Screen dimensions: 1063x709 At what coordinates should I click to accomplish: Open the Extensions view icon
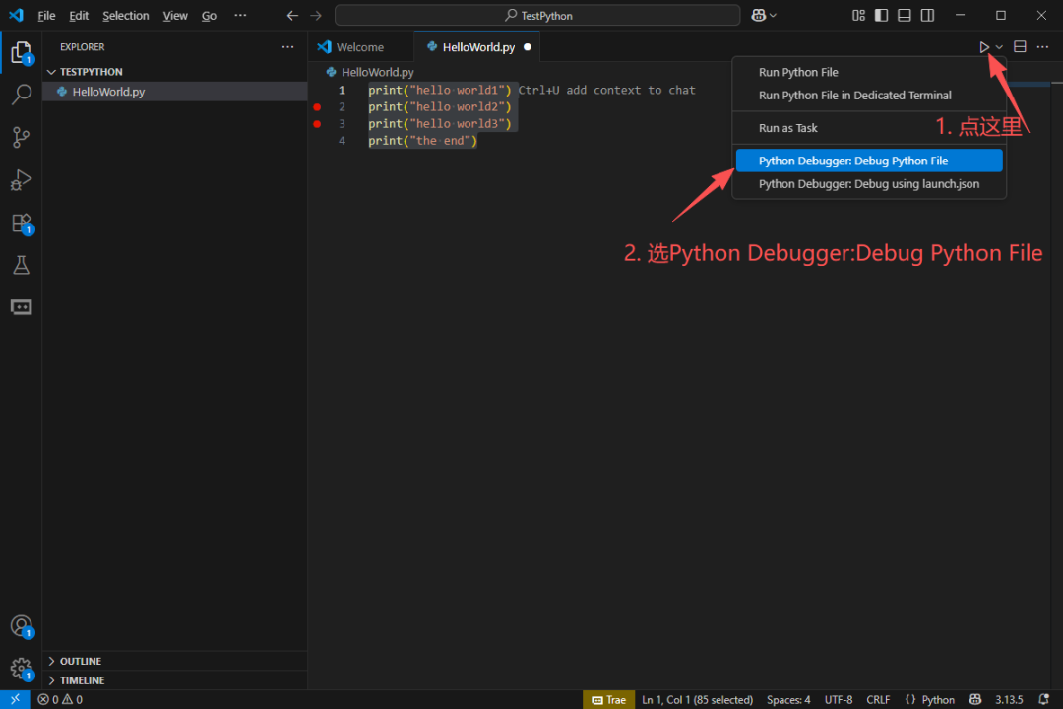pyautogui.click(x=21, y=224)
